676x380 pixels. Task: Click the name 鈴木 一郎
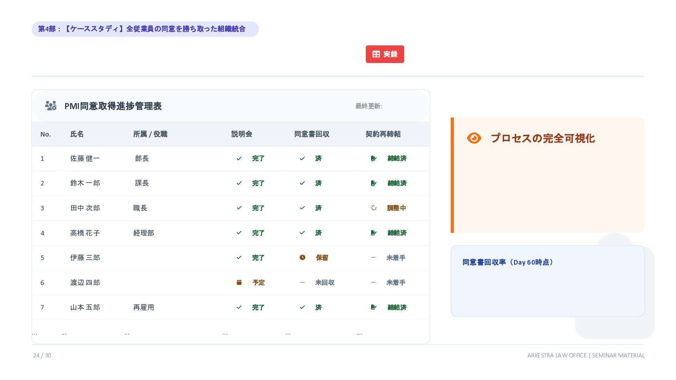click(85, 183)
